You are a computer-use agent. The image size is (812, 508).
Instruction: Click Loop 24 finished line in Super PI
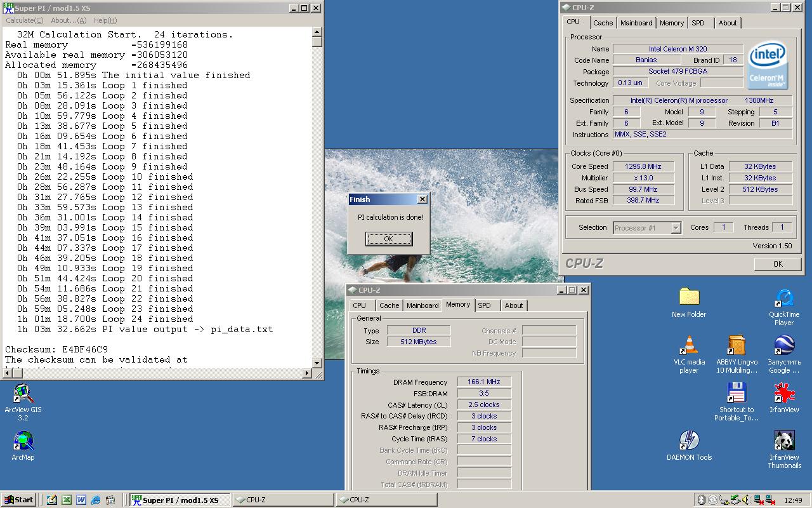105,319
